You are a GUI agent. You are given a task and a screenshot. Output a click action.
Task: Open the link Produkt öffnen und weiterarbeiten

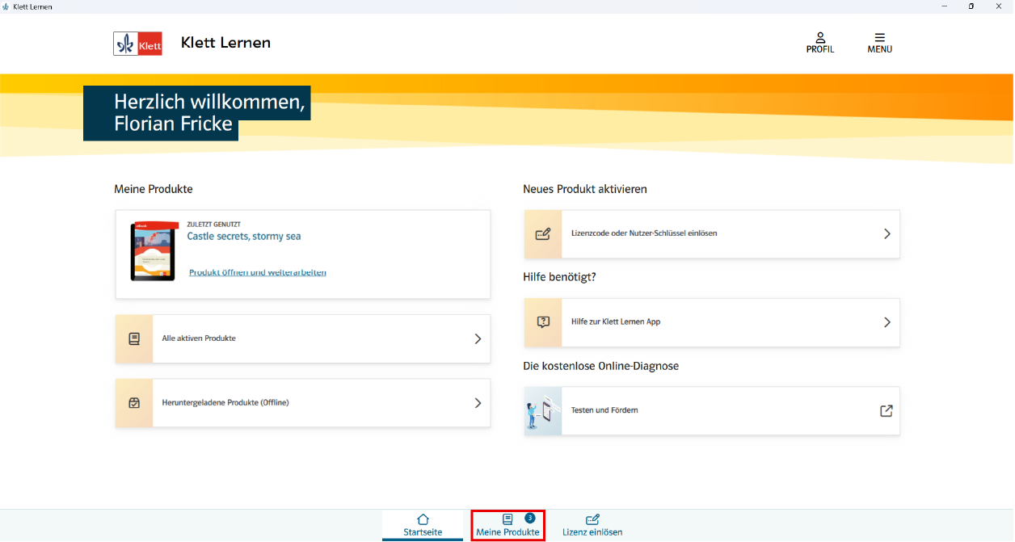pyautogui.click(x=258, y=272)
